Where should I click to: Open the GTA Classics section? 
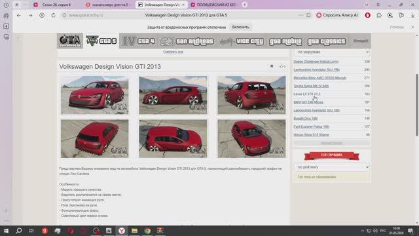pyautogui.click(x=327, y=41)
